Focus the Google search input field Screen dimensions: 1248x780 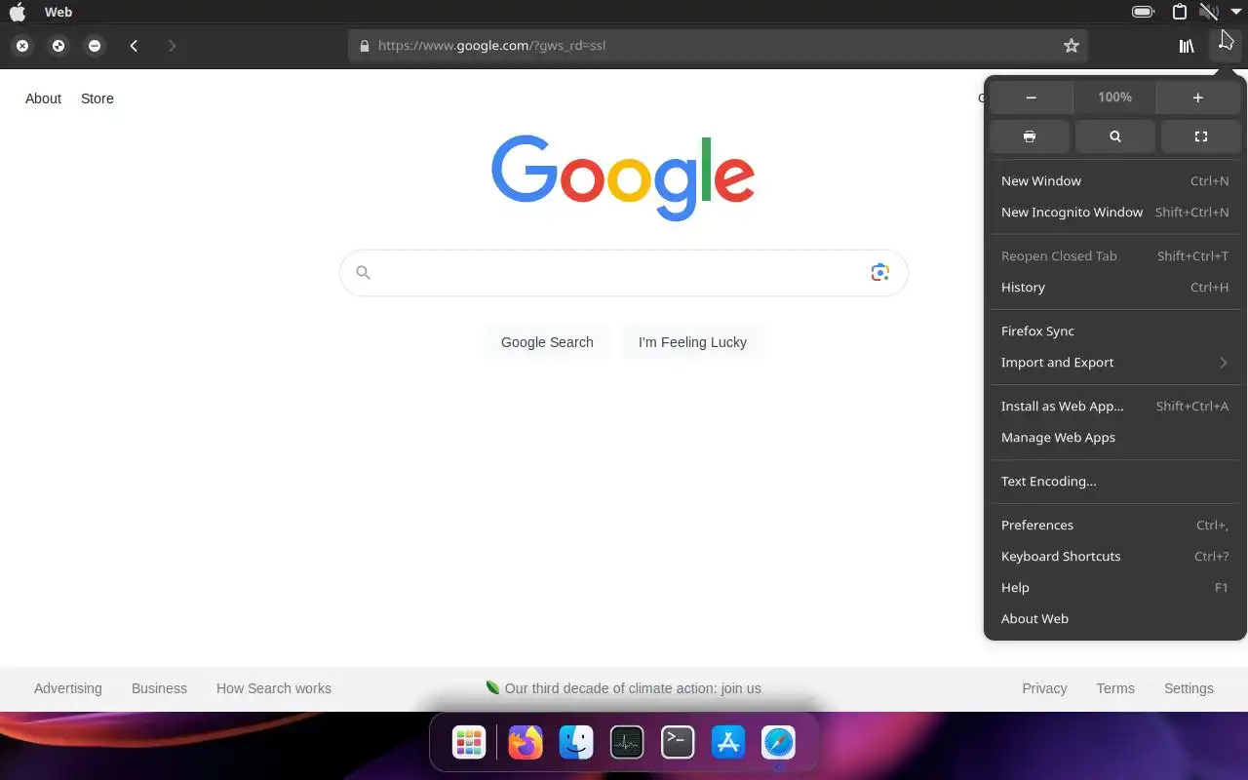(x=624, y=273)
